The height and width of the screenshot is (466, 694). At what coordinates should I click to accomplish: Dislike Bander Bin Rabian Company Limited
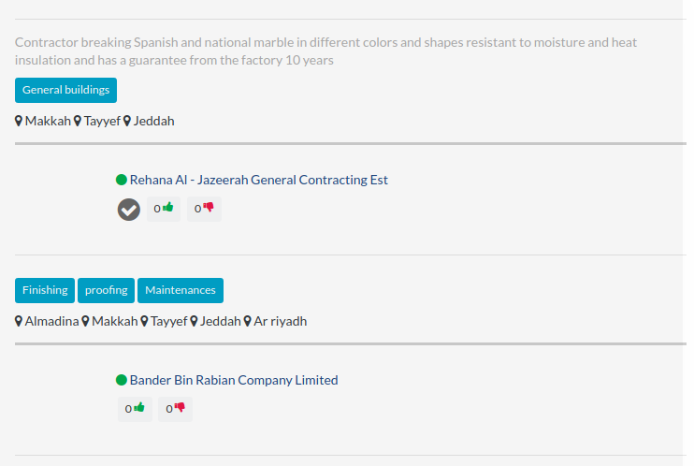click(x=175, y=409)
